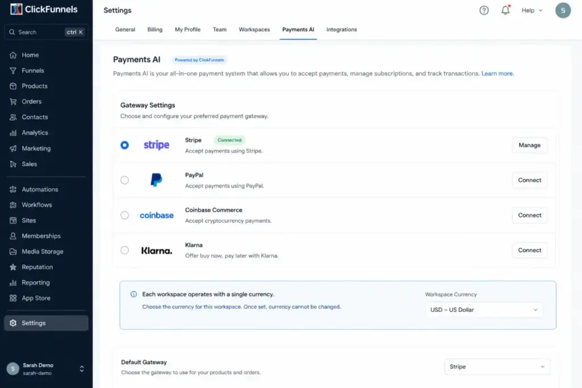
Task: Click the Stripe logo
Action: [156, 145]
